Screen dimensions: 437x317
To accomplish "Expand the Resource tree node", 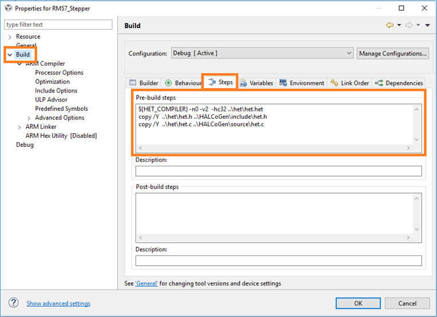I will pos(10,37).
